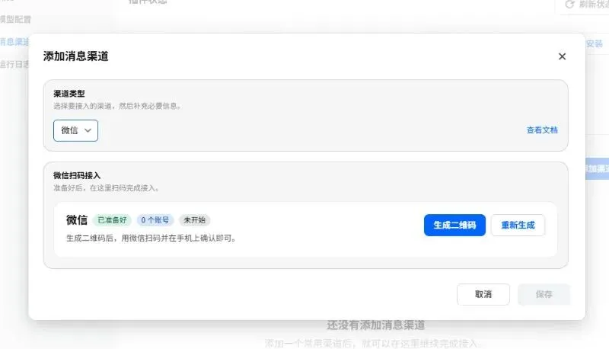Select the 已准备好 status badge
This screenshot has height=349, width=609.
tap(112, 220)
